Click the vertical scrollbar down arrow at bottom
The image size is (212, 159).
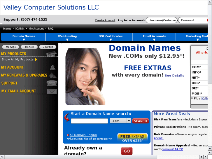210,153
